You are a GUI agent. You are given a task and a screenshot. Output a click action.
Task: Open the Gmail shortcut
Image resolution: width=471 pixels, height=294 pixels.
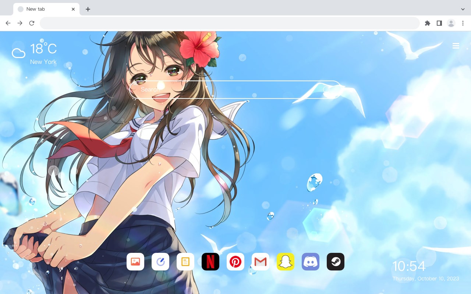(x=261, y=262)
